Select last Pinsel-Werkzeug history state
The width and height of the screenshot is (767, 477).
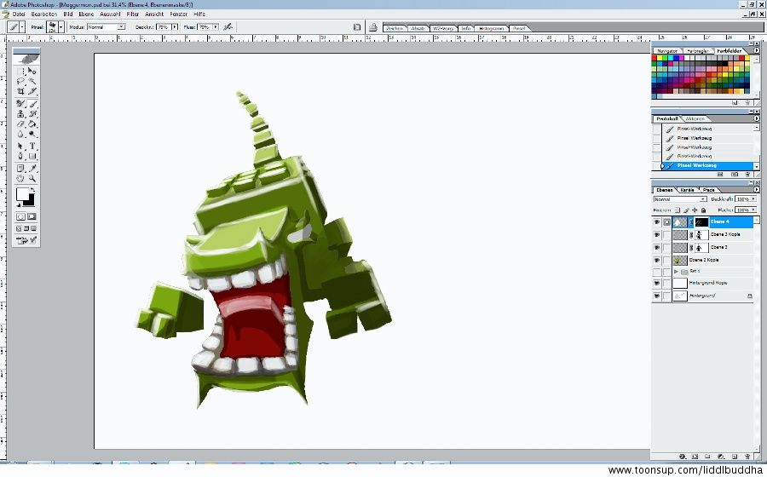(x=706, y=166)
